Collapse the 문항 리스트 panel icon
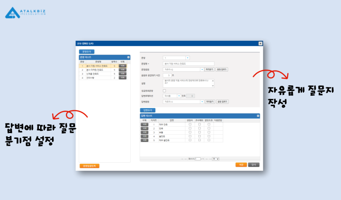The image size is (341, 200). pyautogui.click(x=129, y=57)
